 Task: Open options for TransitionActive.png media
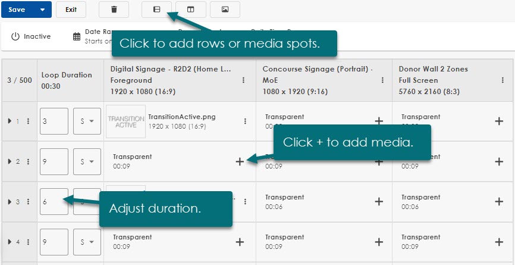point(245,121)
